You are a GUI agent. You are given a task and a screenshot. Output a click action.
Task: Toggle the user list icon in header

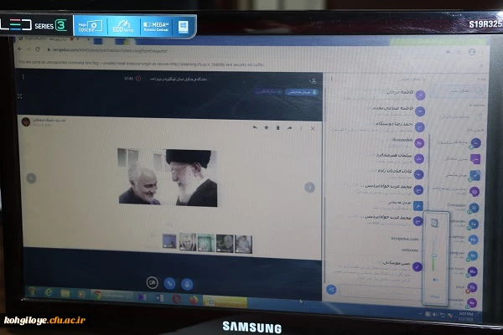pyautogui.click(x=313, y=80)
